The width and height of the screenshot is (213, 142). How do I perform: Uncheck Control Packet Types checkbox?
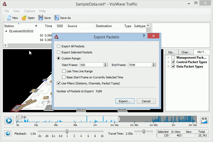click(x=173, y=62)
